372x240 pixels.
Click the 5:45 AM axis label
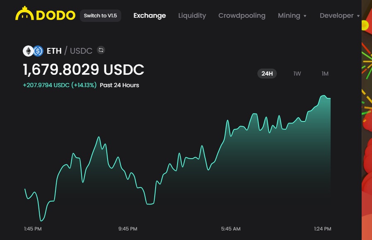tap(230, 228)
